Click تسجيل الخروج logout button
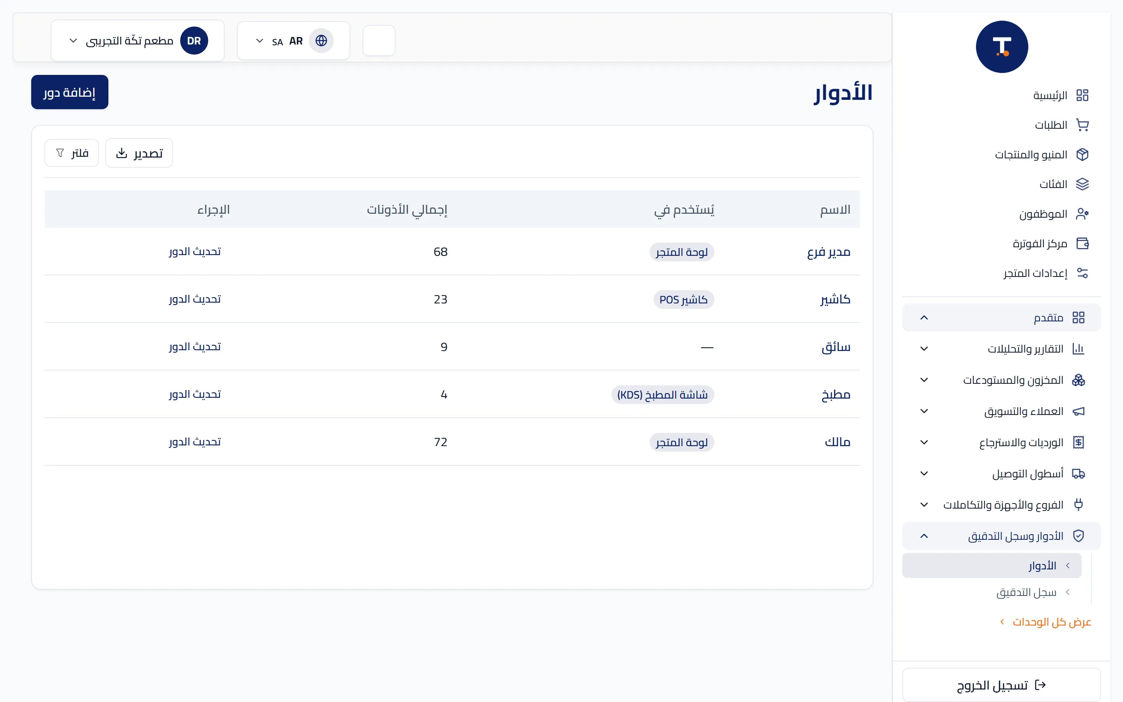Screen dimensions: 1123x702 tap(1001, 685)
